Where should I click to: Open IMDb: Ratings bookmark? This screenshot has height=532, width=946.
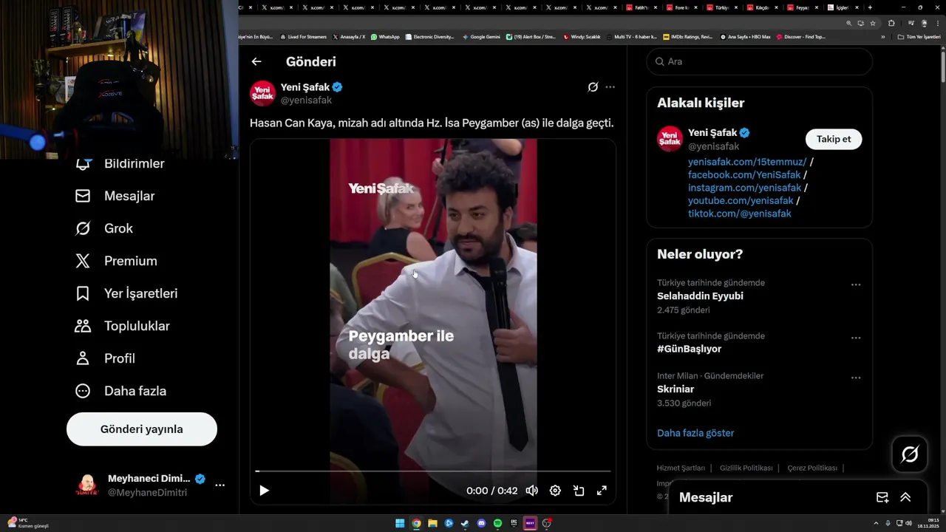(x=687, y=37)
